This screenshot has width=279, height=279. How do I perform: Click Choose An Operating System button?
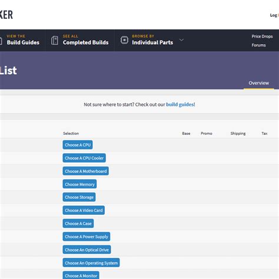pyautogui.click(x=91, y=263)
